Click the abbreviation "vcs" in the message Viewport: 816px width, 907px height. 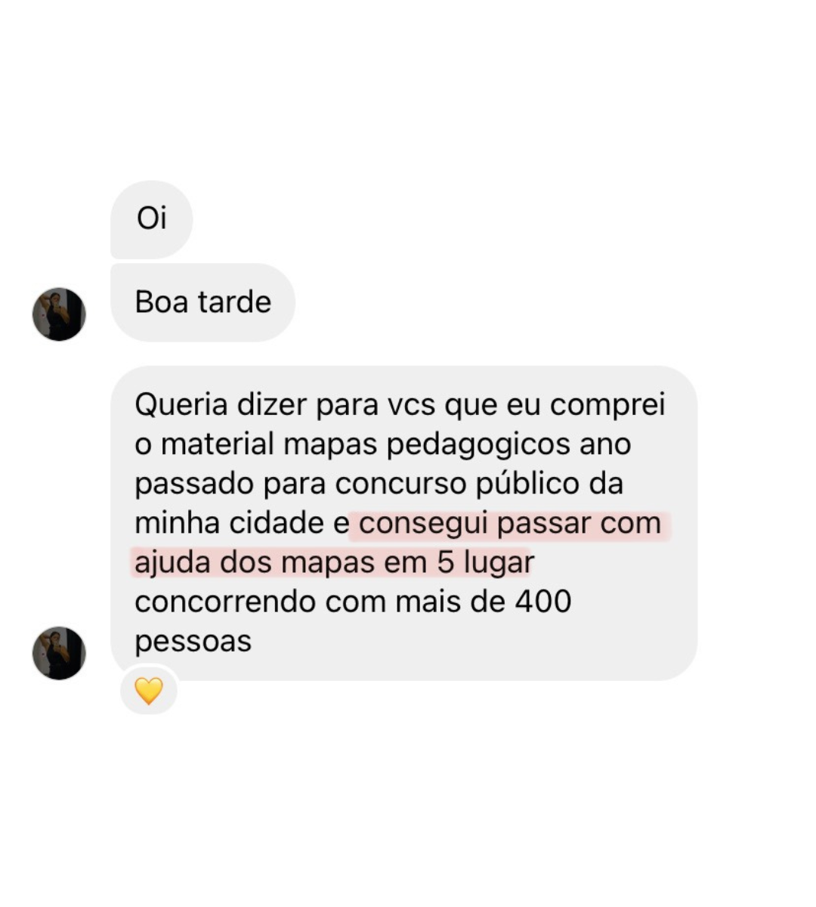tap(412, 406)
